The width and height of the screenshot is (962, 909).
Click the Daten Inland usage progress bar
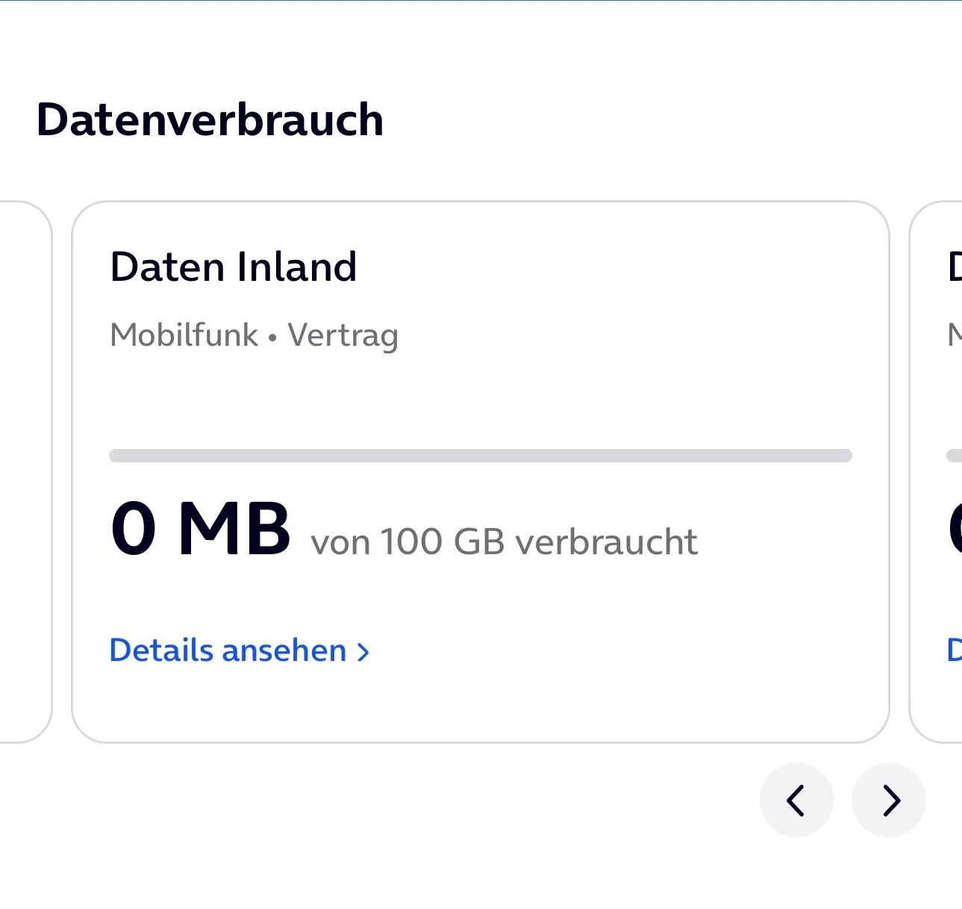(480, 456)
